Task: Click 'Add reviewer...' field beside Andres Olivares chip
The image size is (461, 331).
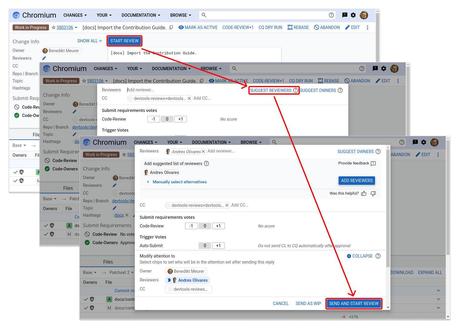Action: point(221,151)
